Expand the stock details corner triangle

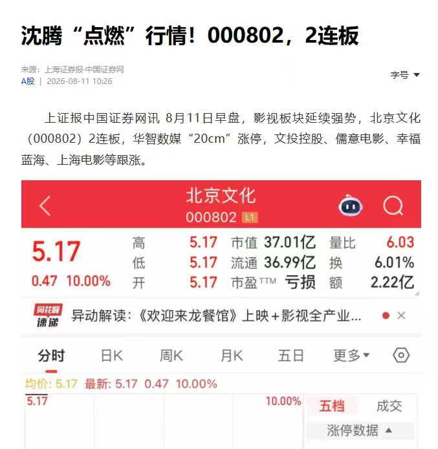click(417, 293)
